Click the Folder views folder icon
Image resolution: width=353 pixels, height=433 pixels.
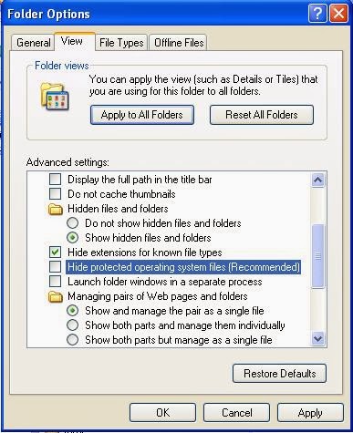(55, 97)
